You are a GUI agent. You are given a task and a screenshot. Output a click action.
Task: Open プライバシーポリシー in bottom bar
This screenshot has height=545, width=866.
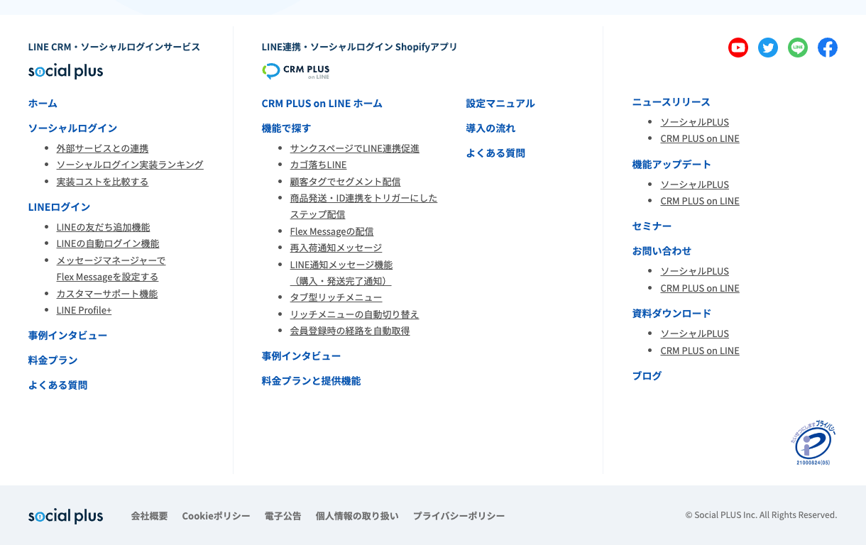[x=459, y=516]
